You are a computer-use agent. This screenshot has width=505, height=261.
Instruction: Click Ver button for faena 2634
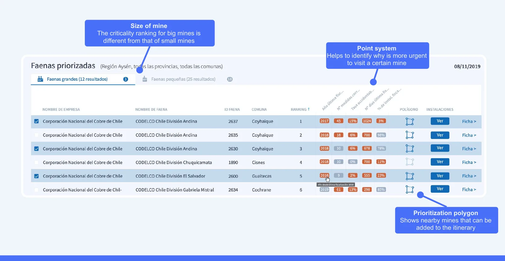coord(440,189)
